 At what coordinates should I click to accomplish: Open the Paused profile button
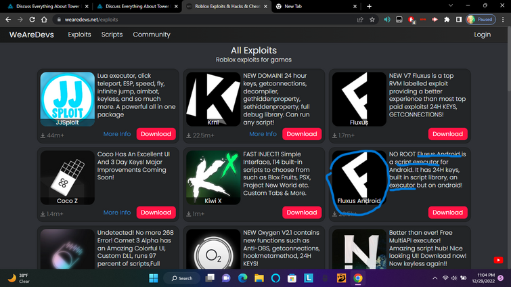tap(481, 20)
